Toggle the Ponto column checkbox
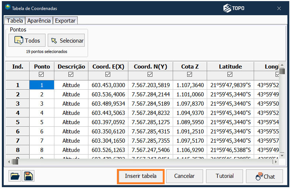Screen dimensions: 290x189 [x=41, y=75]
